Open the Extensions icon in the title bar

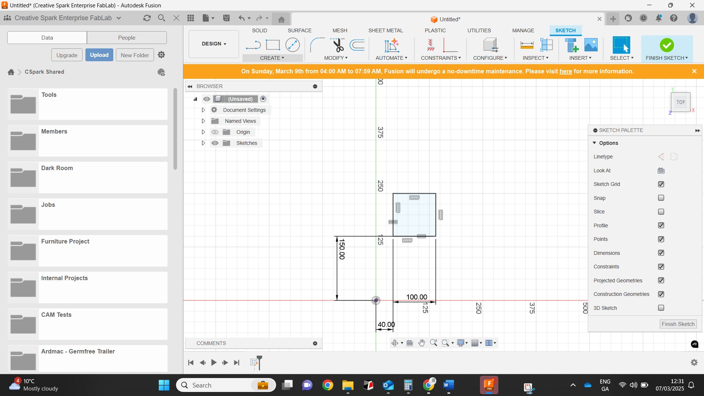628,18
